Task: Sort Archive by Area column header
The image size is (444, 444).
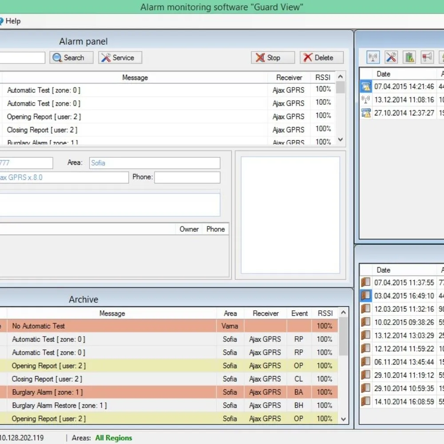Action: pos(230,313)
